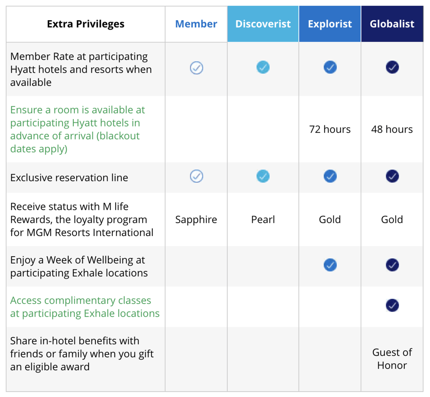The width and height of the screenshot is (430, 397).
Task: Click Explorist checkmark for Exclusive reservation line
Action: 330,176
